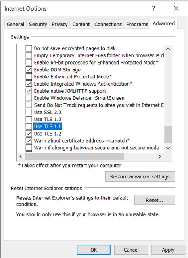Click Restore advanced settings button
This screenshot has width=188, height=258.
pyautogui.click(x=140, y=176)
